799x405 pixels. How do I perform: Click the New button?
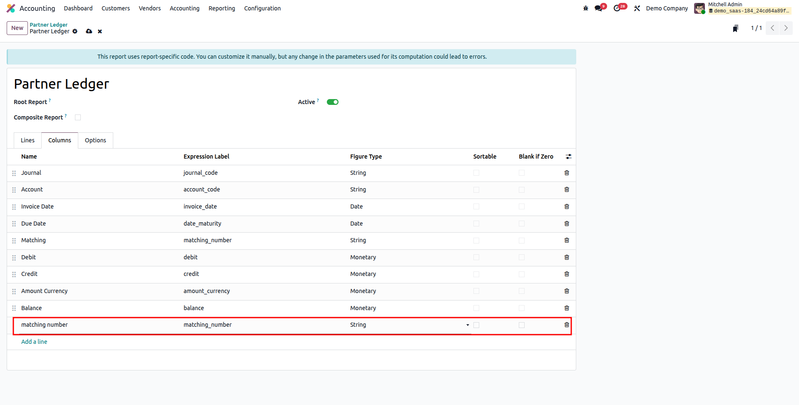pyautogui.click(x=17, y=28)
